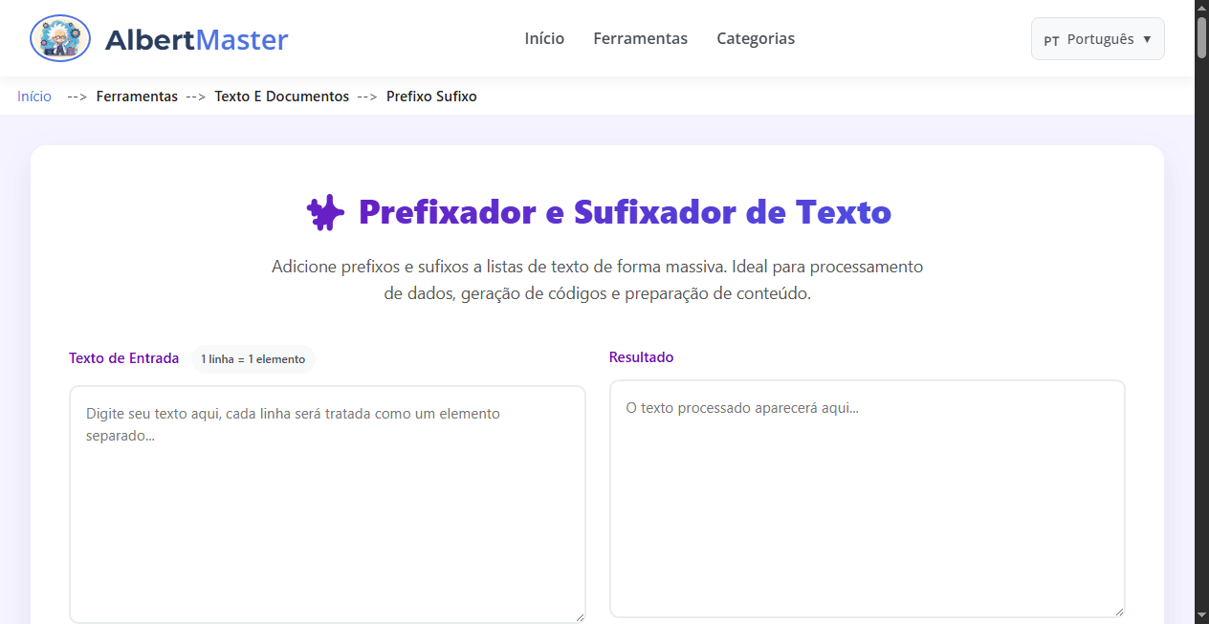Click the AlbertMaster brand name
This screenshot has width=1209, height=624.
coord(198,38)
